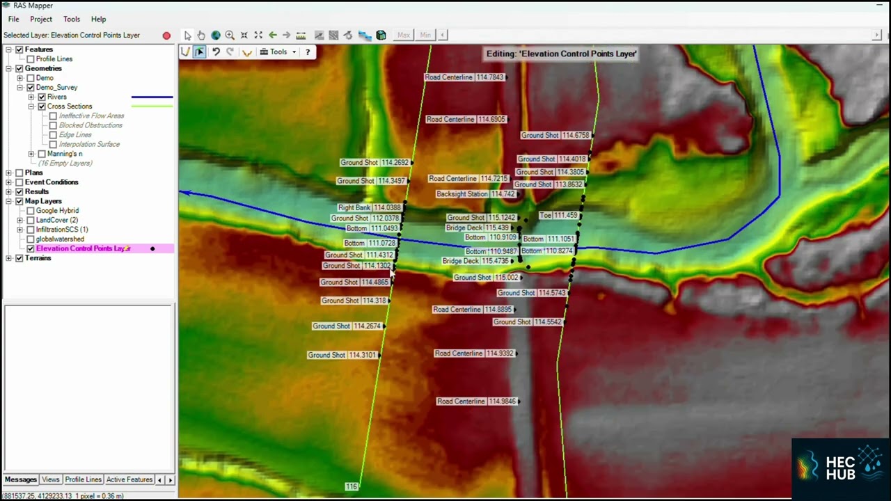This screenshot has height=501, width=891.
Task: Expand the Plans tree node
Action: [x=9, y=173]
